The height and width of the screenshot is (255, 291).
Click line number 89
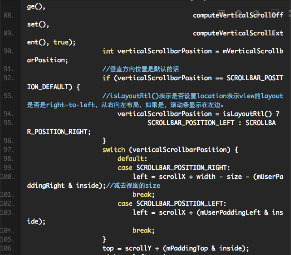coord(9,33)
